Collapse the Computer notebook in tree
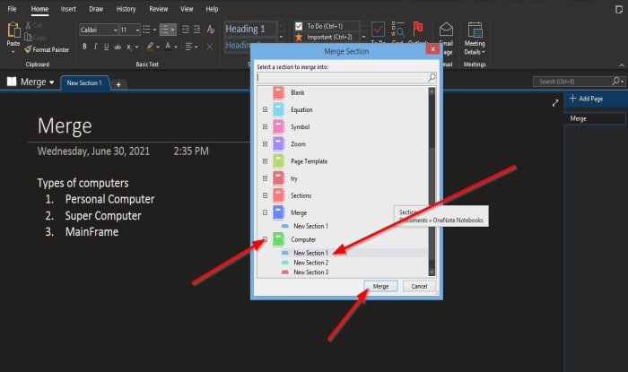 point(265,239)
